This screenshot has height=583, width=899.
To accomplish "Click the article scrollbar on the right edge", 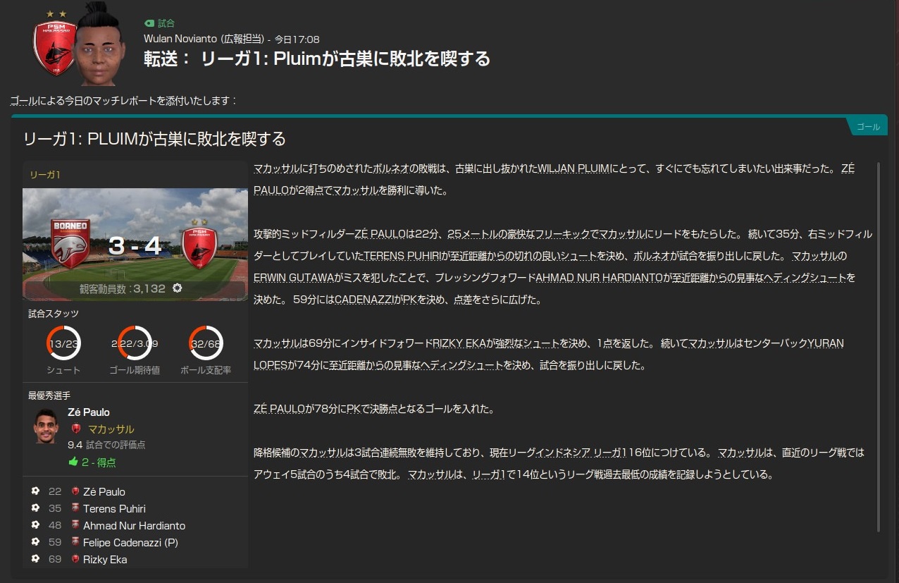I will point(878,347).
